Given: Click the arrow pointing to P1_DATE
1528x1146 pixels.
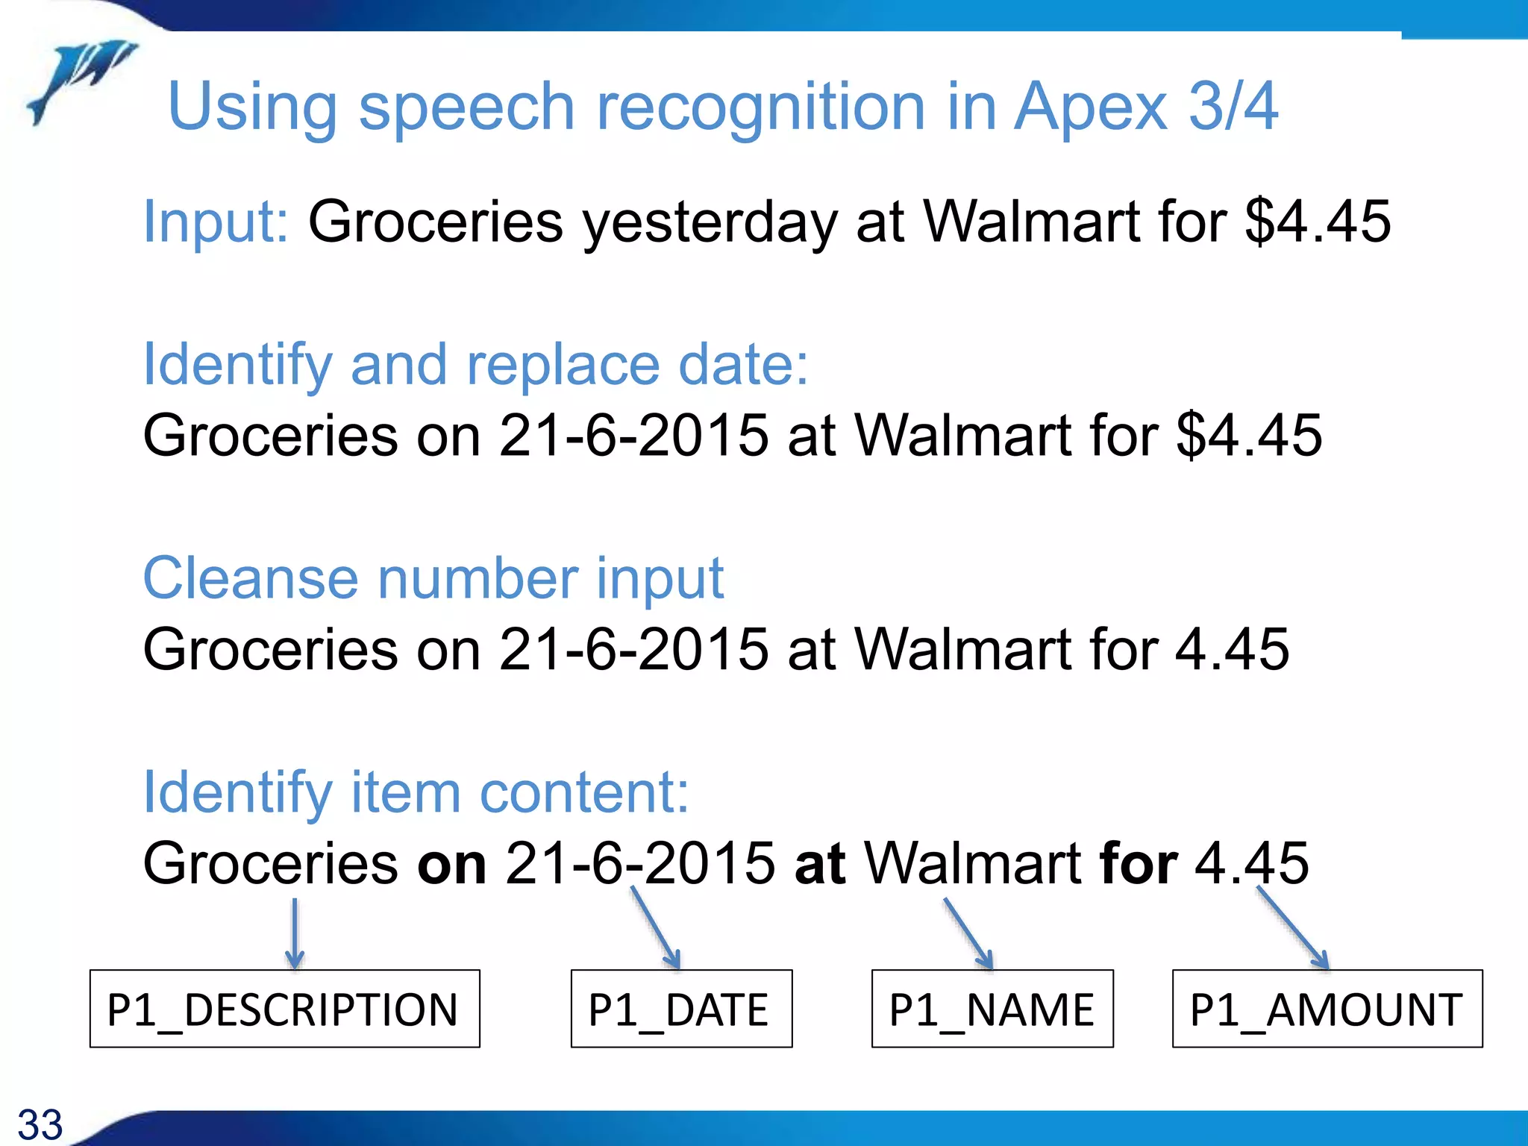Looking at the screenshot, I should pos(655,927).
